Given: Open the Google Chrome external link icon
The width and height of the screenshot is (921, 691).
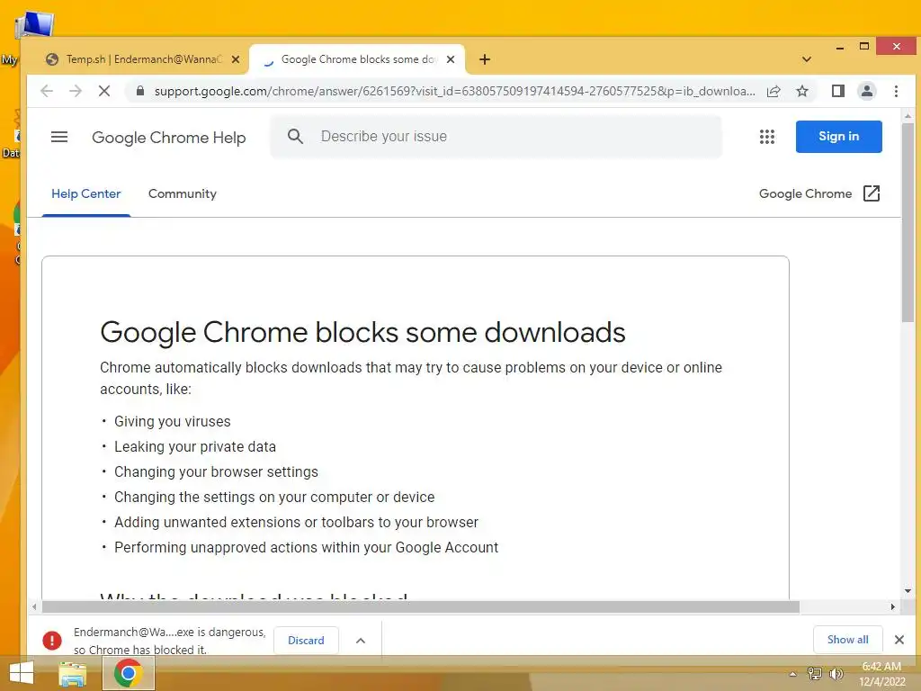Looking at the screenshot, I should tap(871, 193).
